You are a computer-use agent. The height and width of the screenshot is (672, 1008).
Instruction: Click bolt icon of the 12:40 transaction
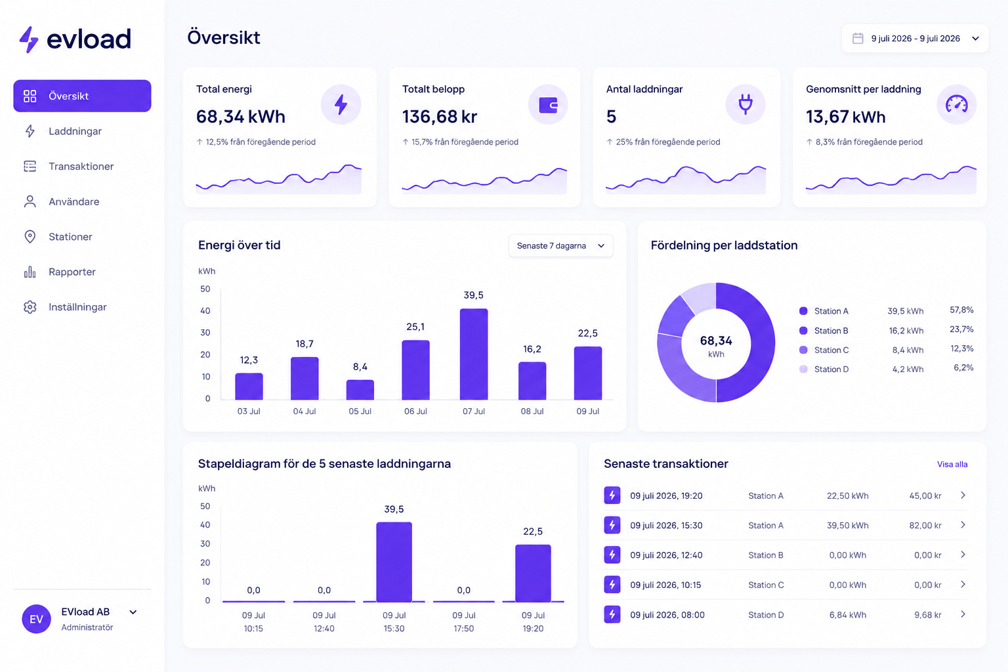click(612, 555)
